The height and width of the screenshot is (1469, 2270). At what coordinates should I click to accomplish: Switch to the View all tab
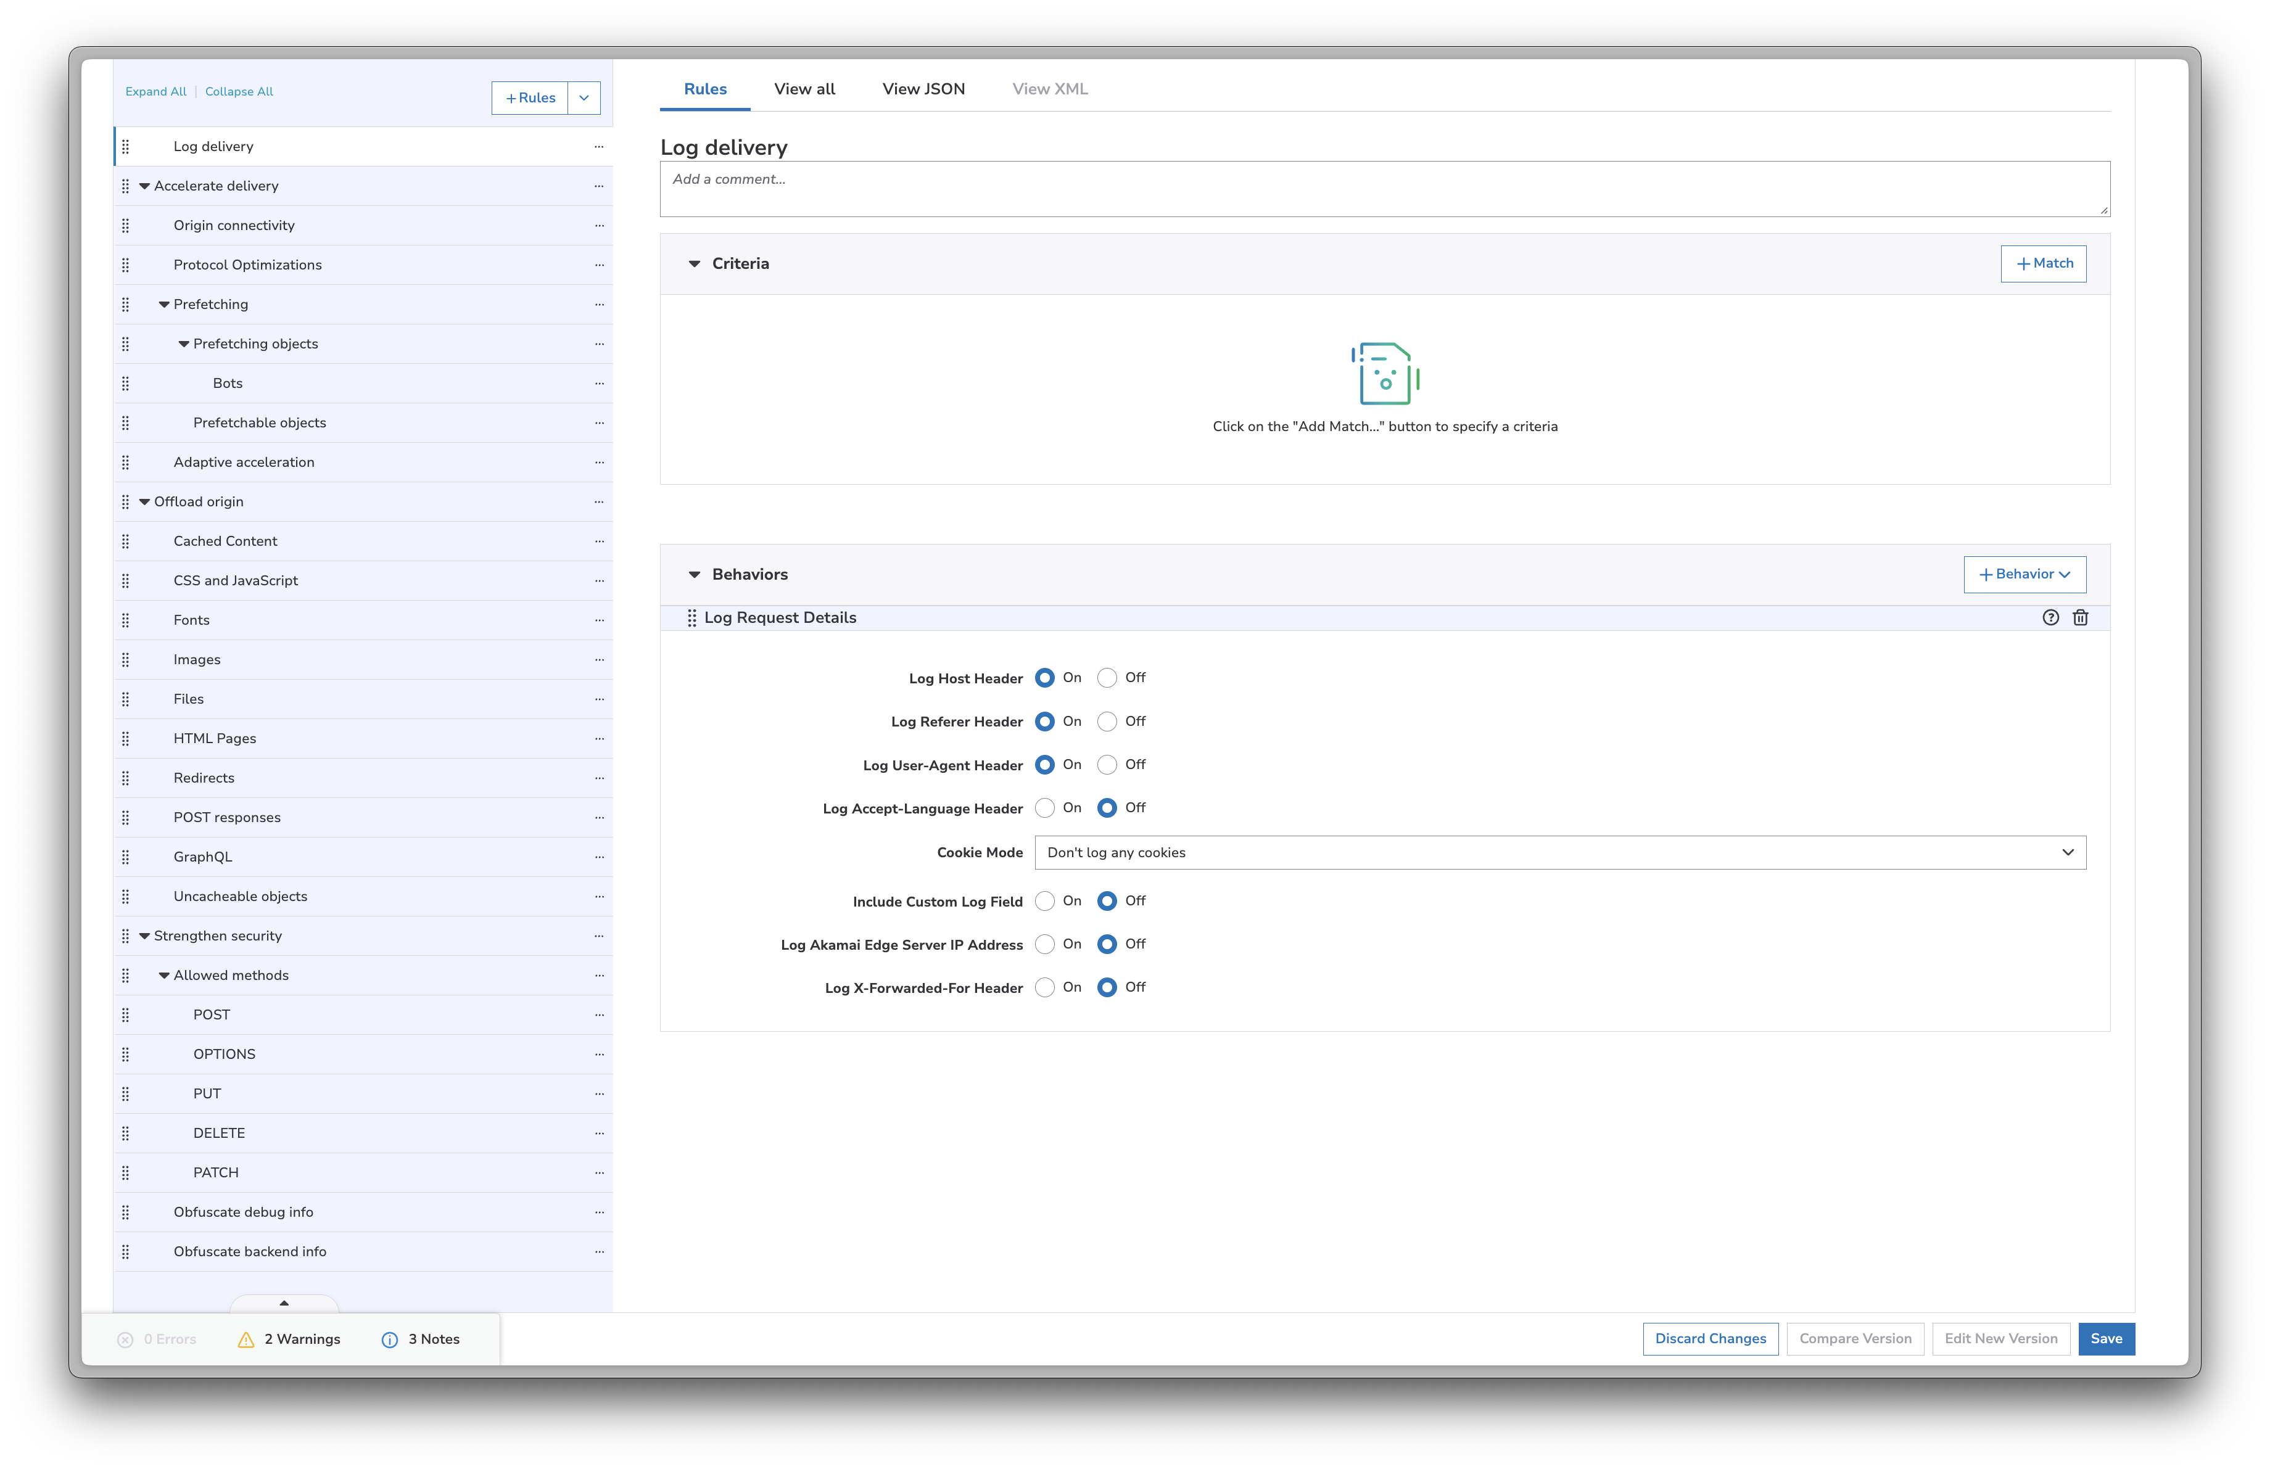[x=804, y=88]
